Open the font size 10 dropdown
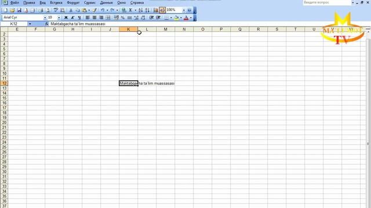 coord(59,18)
